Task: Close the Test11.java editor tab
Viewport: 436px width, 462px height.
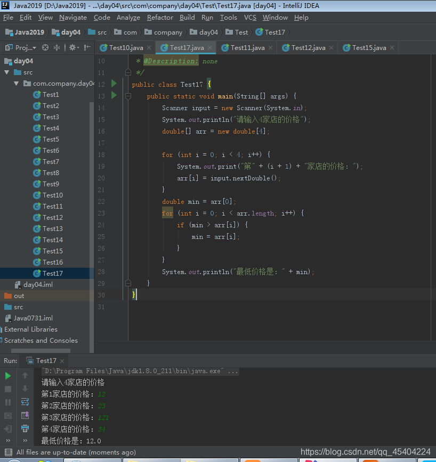Action: tap(271, 48)
